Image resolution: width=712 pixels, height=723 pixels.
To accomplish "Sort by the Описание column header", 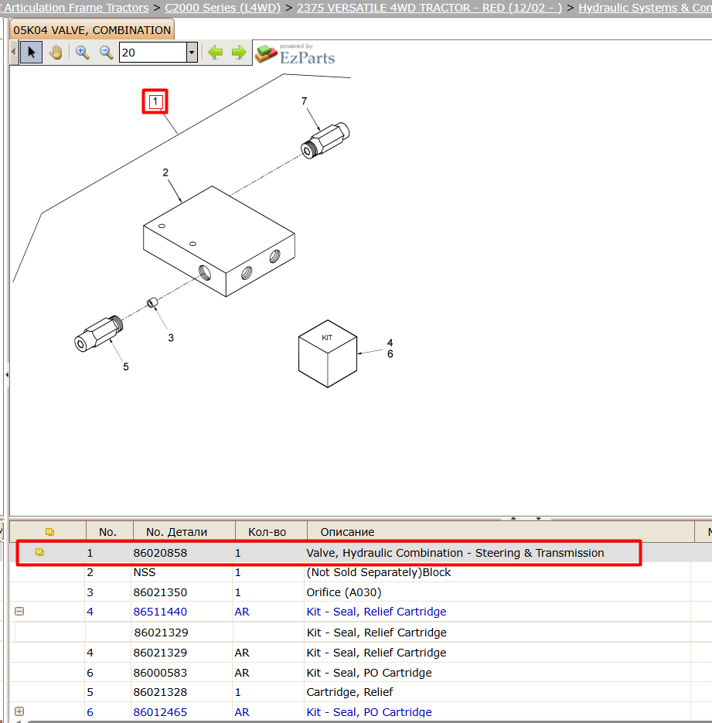I will pos(500,532).
